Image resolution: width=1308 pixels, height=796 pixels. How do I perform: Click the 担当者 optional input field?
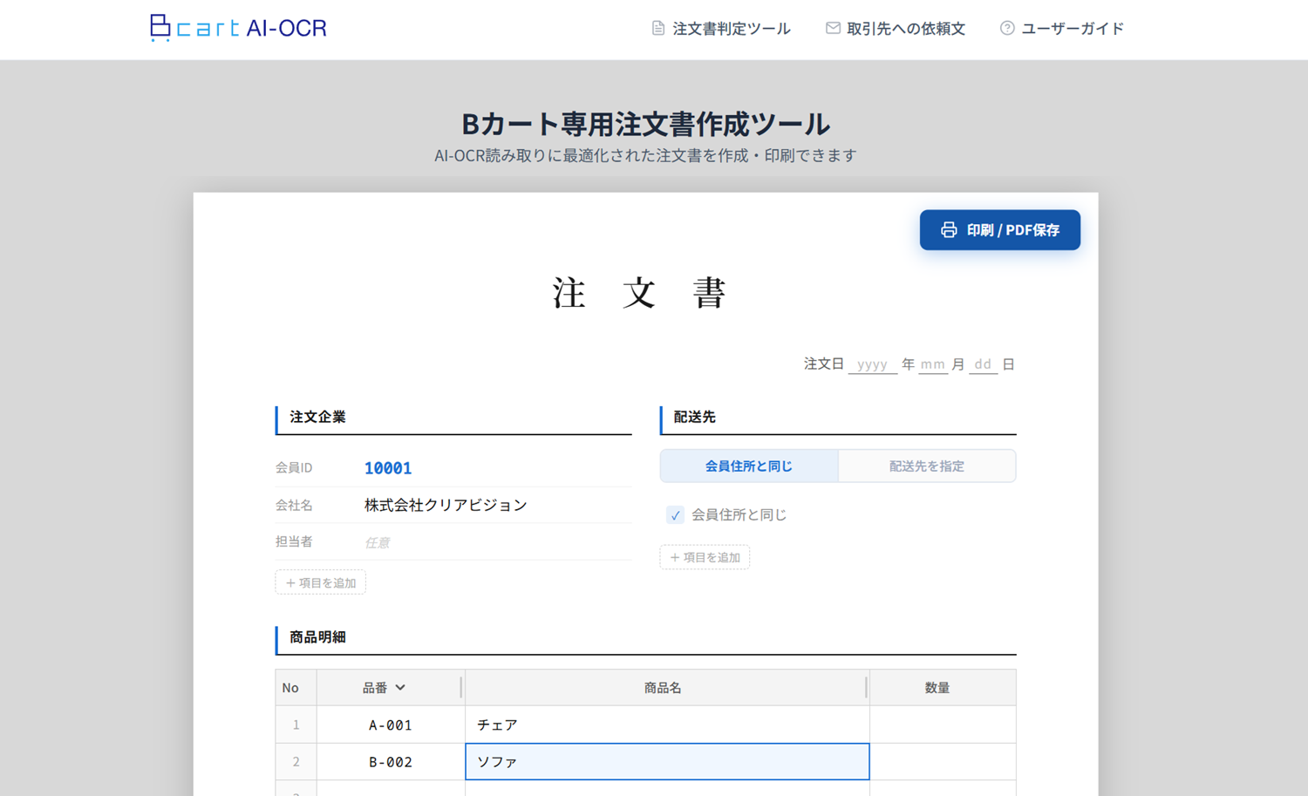tap(495, 542)
